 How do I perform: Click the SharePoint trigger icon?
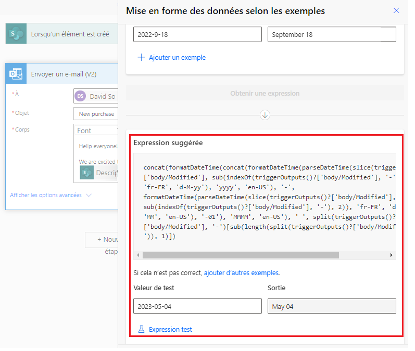point(16,34)
